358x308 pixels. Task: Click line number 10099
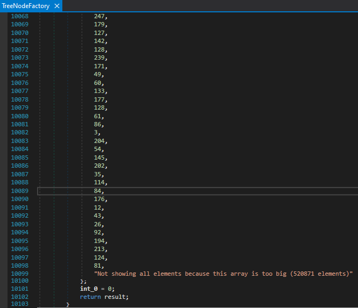coord(20,274)
